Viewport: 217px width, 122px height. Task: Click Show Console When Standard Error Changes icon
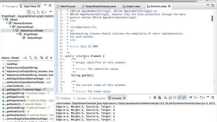pyautogui.click(x=184, y=98)
